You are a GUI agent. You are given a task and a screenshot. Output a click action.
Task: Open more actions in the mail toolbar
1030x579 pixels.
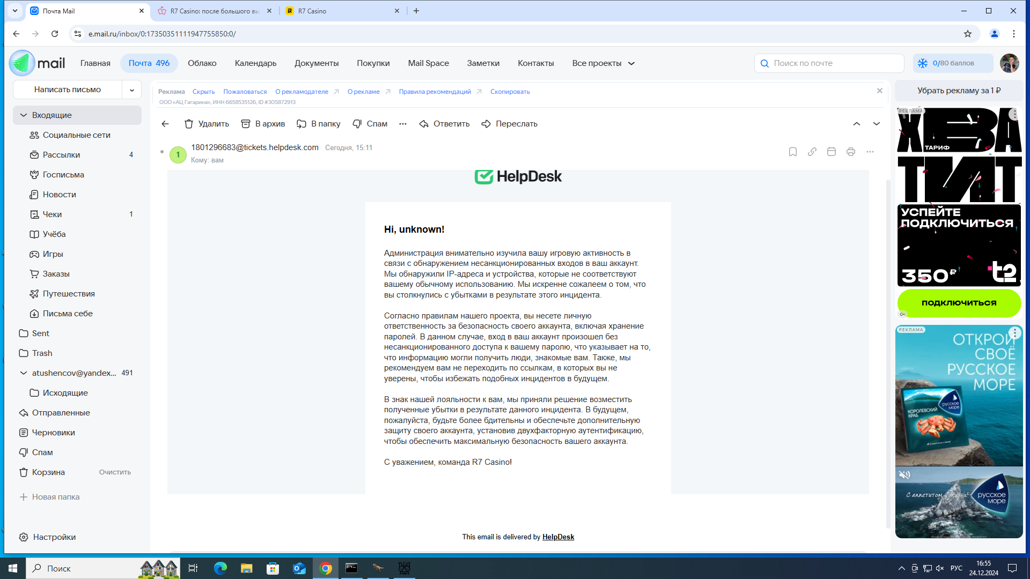click(x=403, y=124)
